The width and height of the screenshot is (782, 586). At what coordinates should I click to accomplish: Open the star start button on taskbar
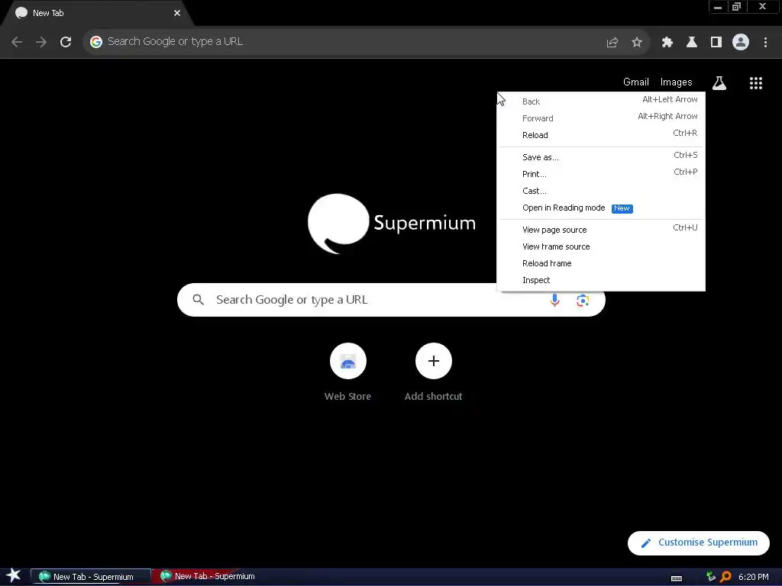[14, 576]
